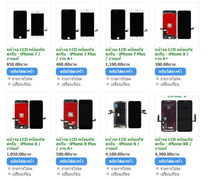Open iPhone XR งานแท้ product title link
The height and width of the screenshot is (178, 211).
(174, 144)
